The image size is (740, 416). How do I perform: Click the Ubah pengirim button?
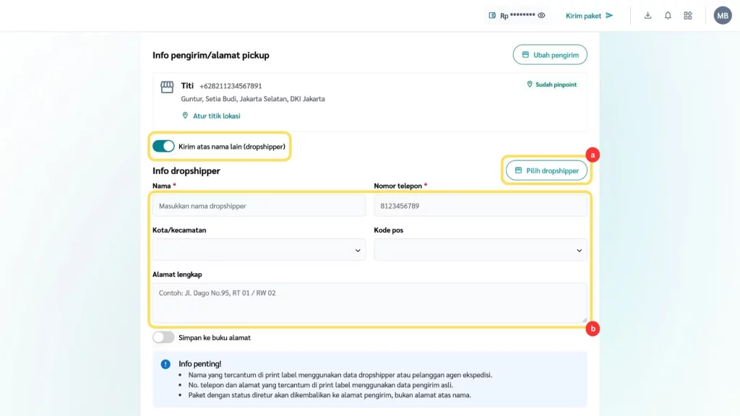coord(550,55)
